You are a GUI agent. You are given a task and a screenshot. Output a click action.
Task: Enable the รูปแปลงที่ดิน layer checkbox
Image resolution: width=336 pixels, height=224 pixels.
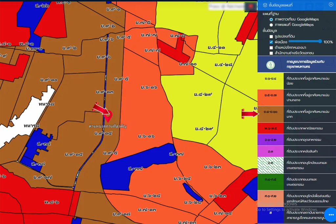271,36
